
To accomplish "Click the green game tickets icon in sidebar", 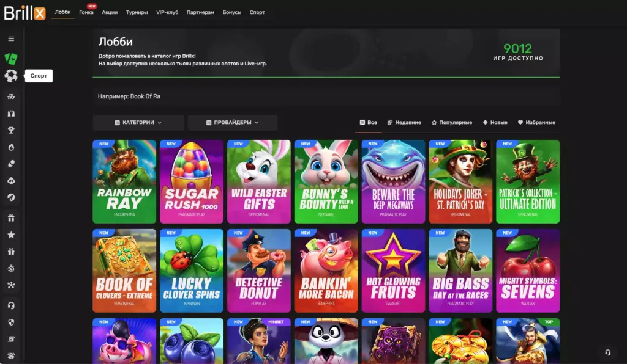I will point(9,57).
